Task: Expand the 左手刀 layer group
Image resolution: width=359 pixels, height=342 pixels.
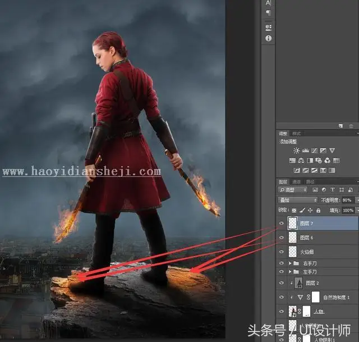Action: point(290,272)
